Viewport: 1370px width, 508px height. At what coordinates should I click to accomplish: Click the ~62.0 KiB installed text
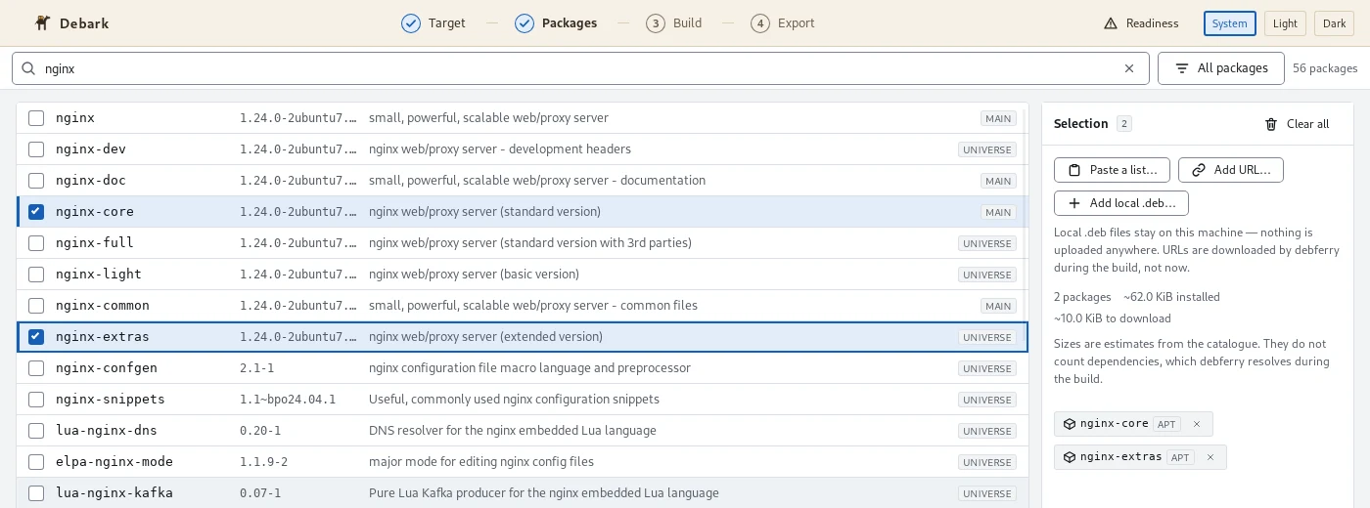[1171, 297]
